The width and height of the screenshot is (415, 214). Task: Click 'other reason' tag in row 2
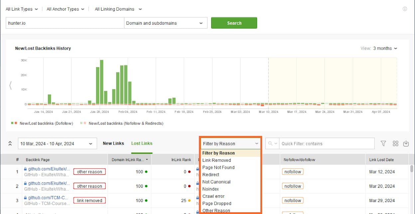tap(89, 186)
